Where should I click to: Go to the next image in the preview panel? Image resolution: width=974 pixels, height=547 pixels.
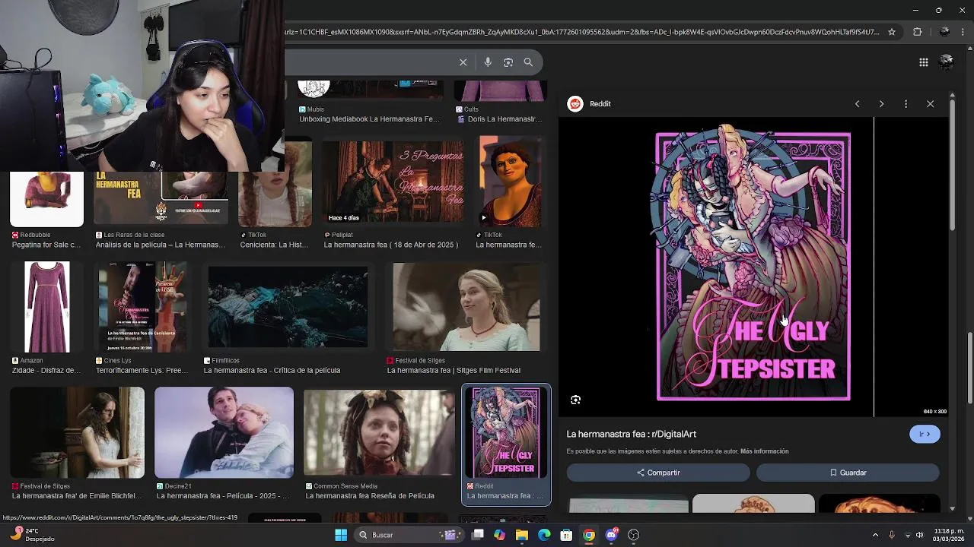click(881, 104)
